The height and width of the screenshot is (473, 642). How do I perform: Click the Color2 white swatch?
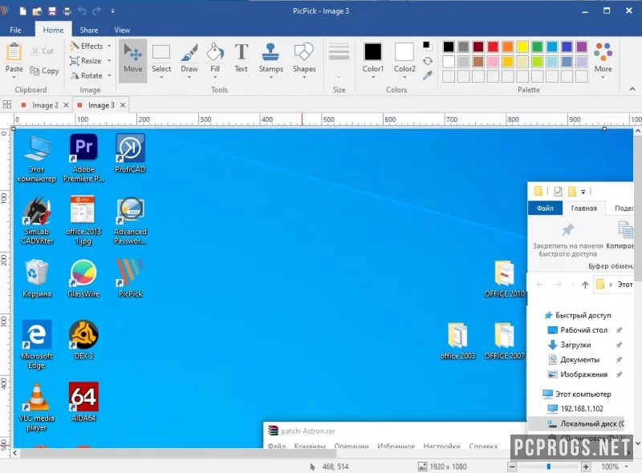[404, 52]
